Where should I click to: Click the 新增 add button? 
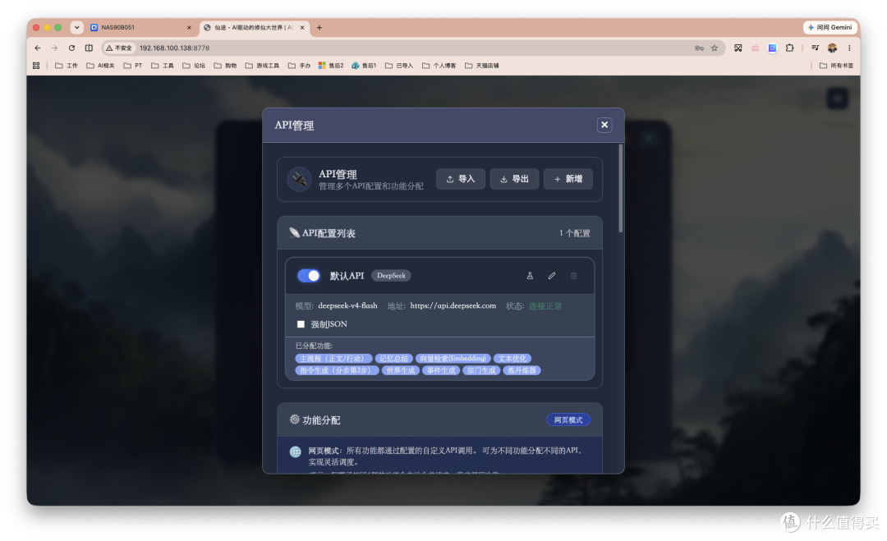pyautogui.click(x=568, y=179)
